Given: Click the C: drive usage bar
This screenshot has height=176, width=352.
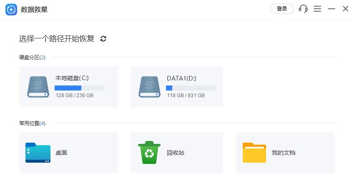Looking at the screenshot, I should click(80, 88).
